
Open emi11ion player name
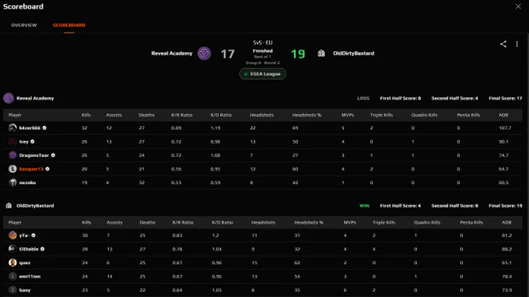pos(30,277)
